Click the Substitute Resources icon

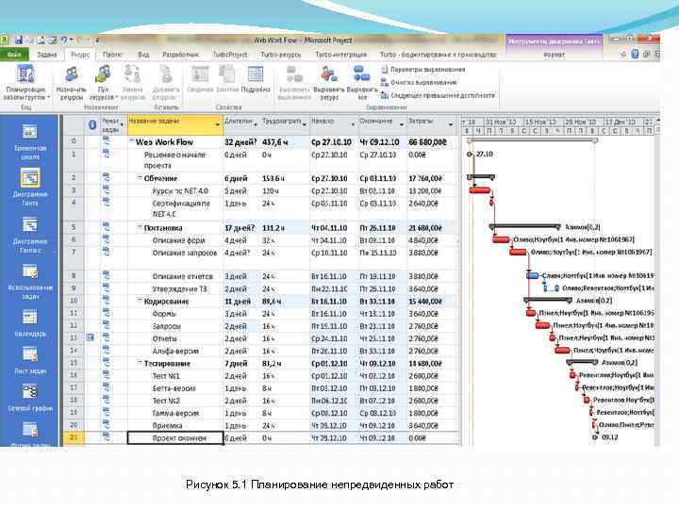pyautogui.click(x=132, y=74)
